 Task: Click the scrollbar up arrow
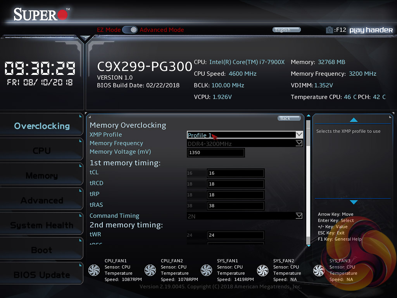[308, 116]
